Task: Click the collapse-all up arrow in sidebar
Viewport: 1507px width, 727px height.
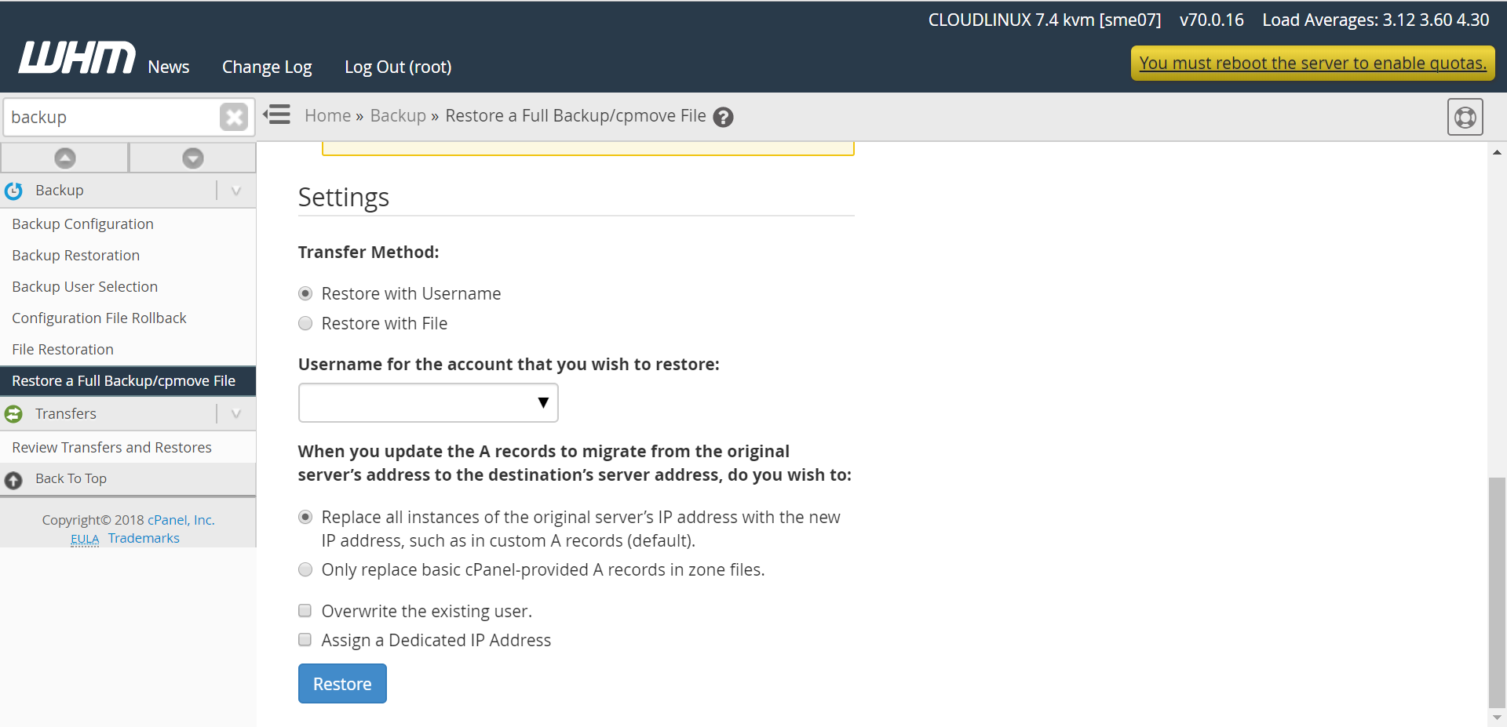Action: click(x=65, y=158)
